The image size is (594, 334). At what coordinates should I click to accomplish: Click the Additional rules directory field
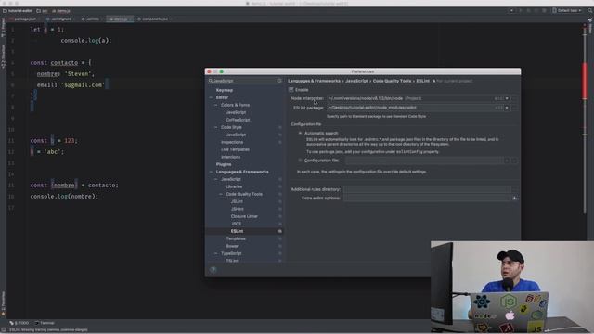click(x=427, y=189)
